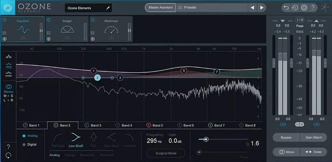Click the Stereo channel mode icon
Image resolution: width=332 pixels, height=162 pixels.
9,87
